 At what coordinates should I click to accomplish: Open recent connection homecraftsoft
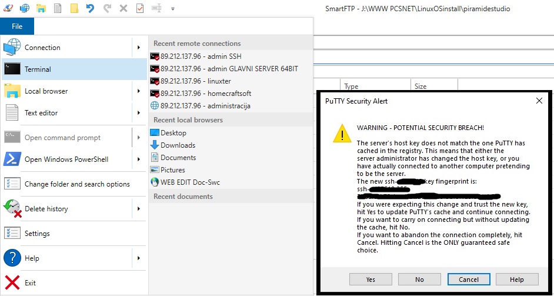[x=231, y=94]
